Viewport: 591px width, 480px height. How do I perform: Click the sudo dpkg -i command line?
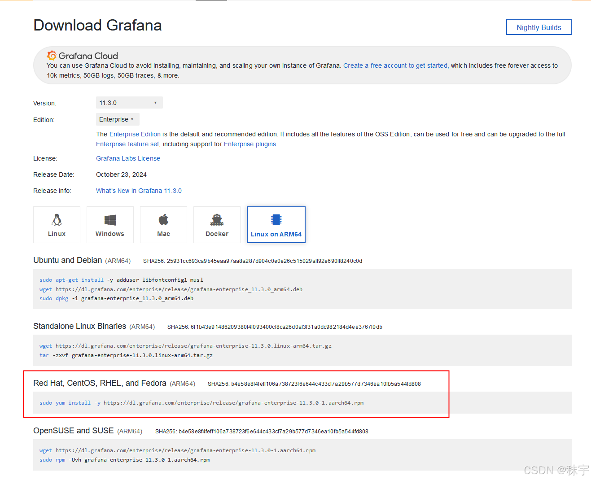pos(116,298)
